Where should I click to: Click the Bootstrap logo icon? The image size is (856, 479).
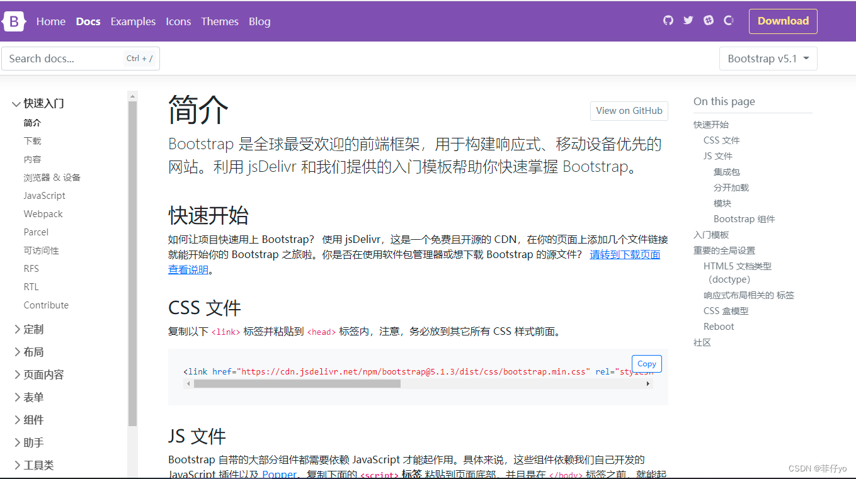tap(14, 21)
